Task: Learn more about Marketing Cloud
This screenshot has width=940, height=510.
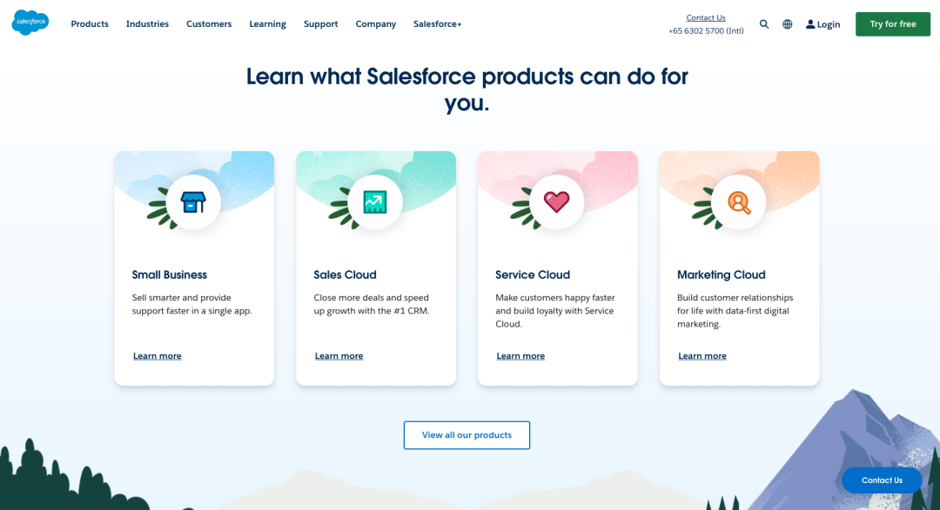Action: [702, 355]
